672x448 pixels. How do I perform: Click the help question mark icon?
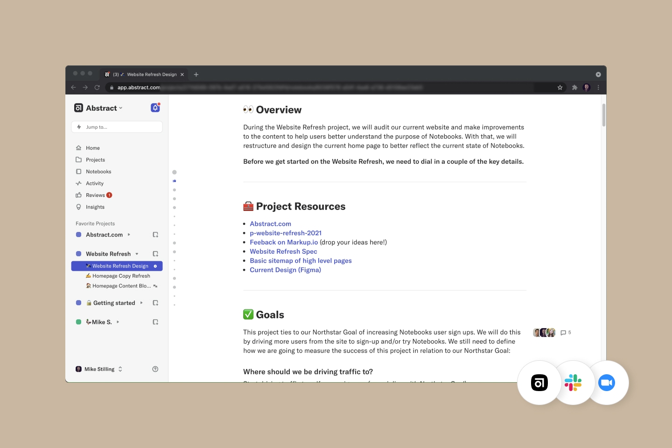click(x=155, y=369)
